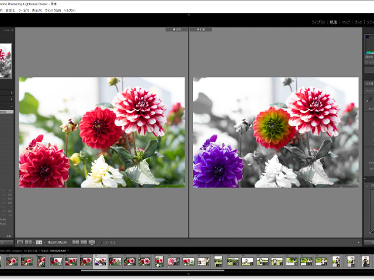Click the before/after Y|Y compare view icon
This screenshot has width=374, height=280.
(x=38, y=242)
